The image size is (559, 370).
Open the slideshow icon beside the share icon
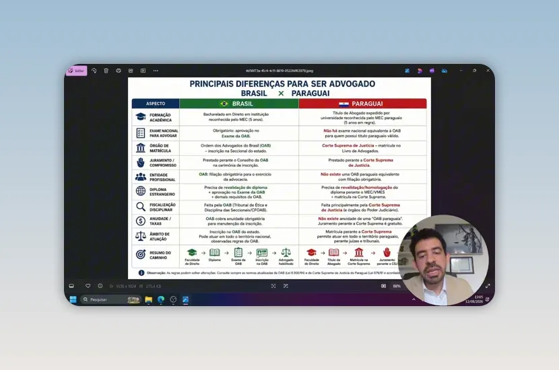143,71
